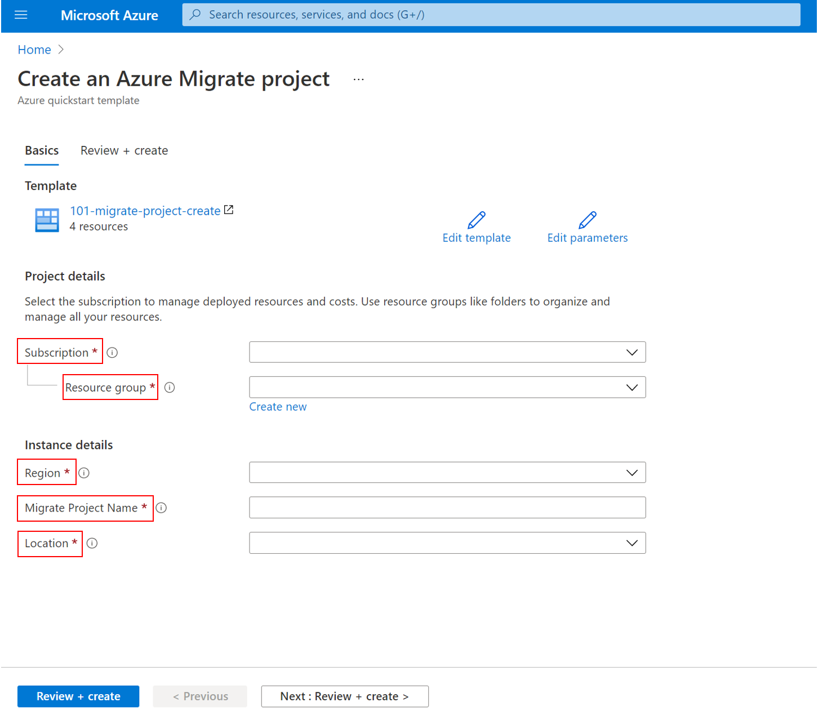The width and height of the screenshot is (827, 711).
Task: Click the Next: Review + create button
Action: pos(344,696)
